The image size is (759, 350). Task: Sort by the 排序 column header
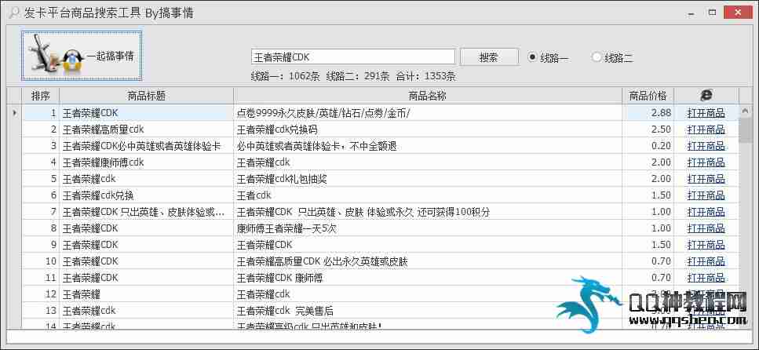click(x=41, y=96)
